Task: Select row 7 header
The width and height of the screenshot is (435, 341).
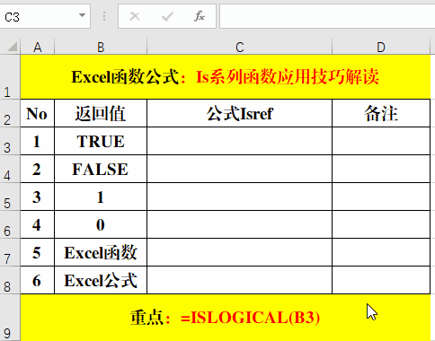Action: [x=10, y=252]
